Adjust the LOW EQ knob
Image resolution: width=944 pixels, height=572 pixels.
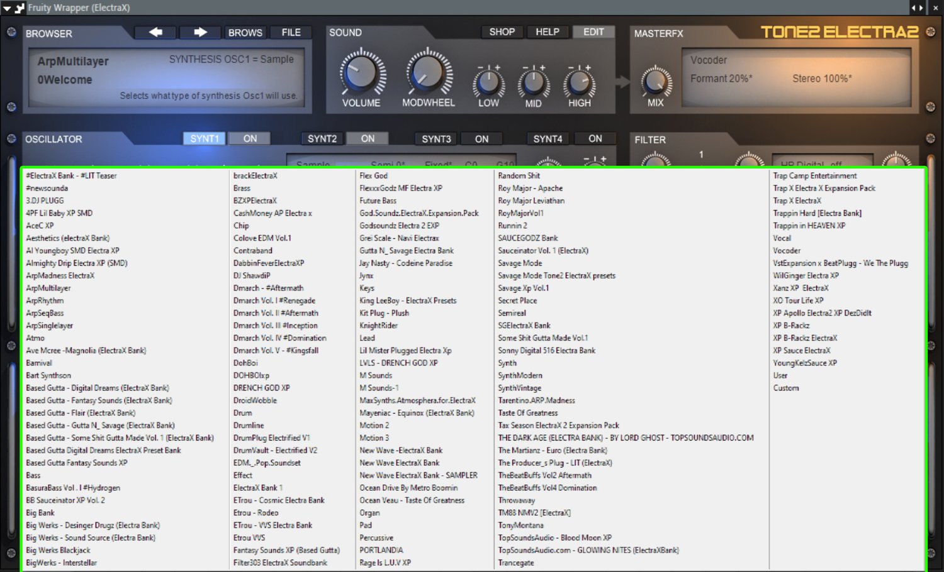[488, 83]
